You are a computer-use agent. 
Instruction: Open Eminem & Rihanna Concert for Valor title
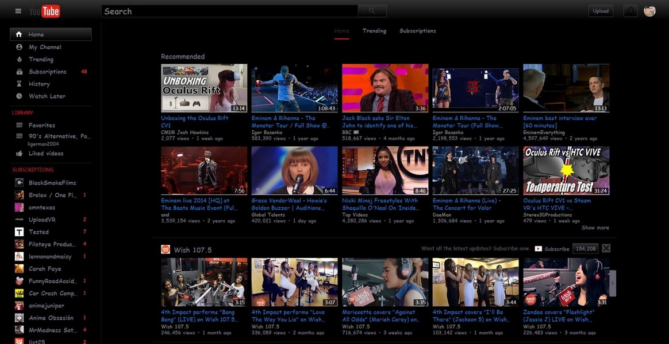coord(467,204)
